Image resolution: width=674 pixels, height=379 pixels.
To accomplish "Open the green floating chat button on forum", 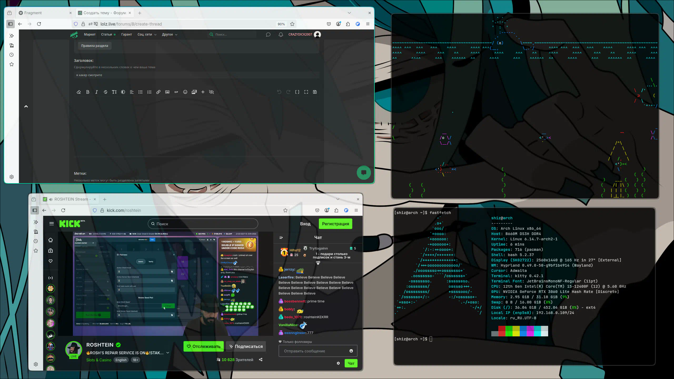I will [x=364, y=173].
